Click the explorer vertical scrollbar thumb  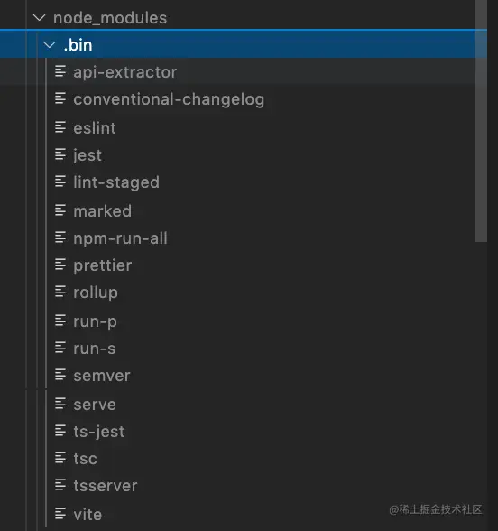(x=480, y=121)
